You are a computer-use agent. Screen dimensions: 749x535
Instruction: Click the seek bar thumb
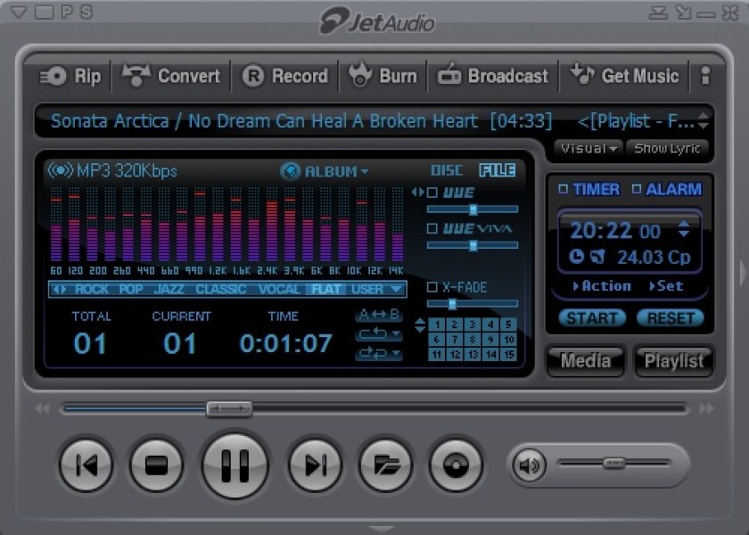(x=229, y=408)
